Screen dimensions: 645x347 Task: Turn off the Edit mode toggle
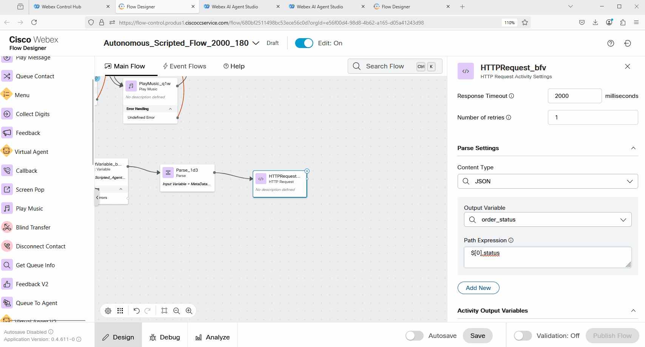click(x=304, y=43)
